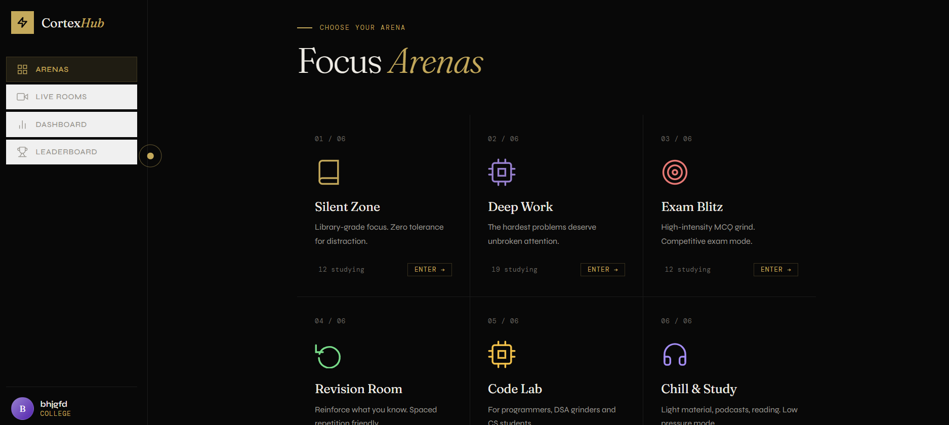Click the book icon on the Silent Zone card

(x=328, y=172)
